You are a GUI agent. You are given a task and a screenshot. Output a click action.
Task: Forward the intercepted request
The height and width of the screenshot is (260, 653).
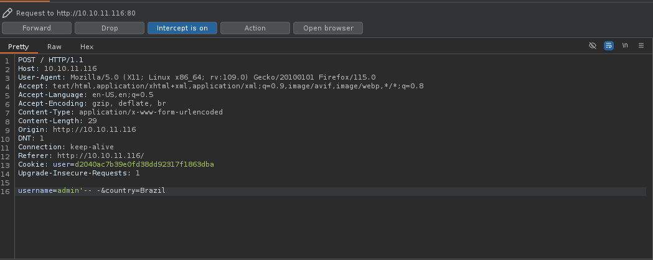tap(37, 28)
